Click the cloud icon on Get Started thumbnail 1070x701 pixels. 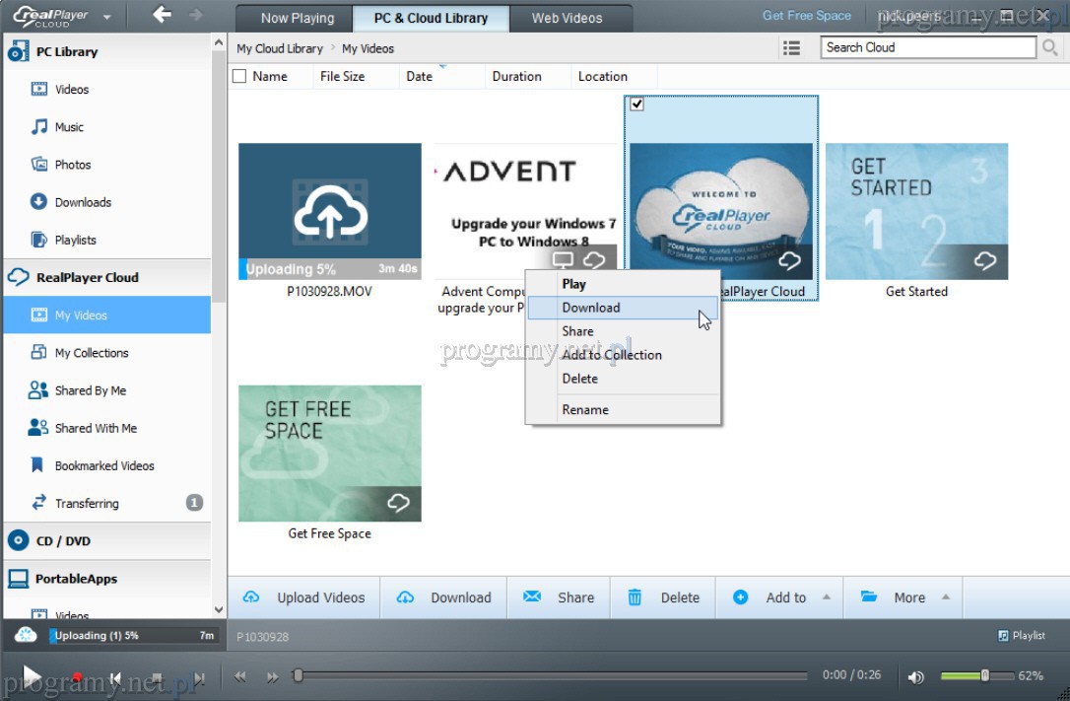985,261
